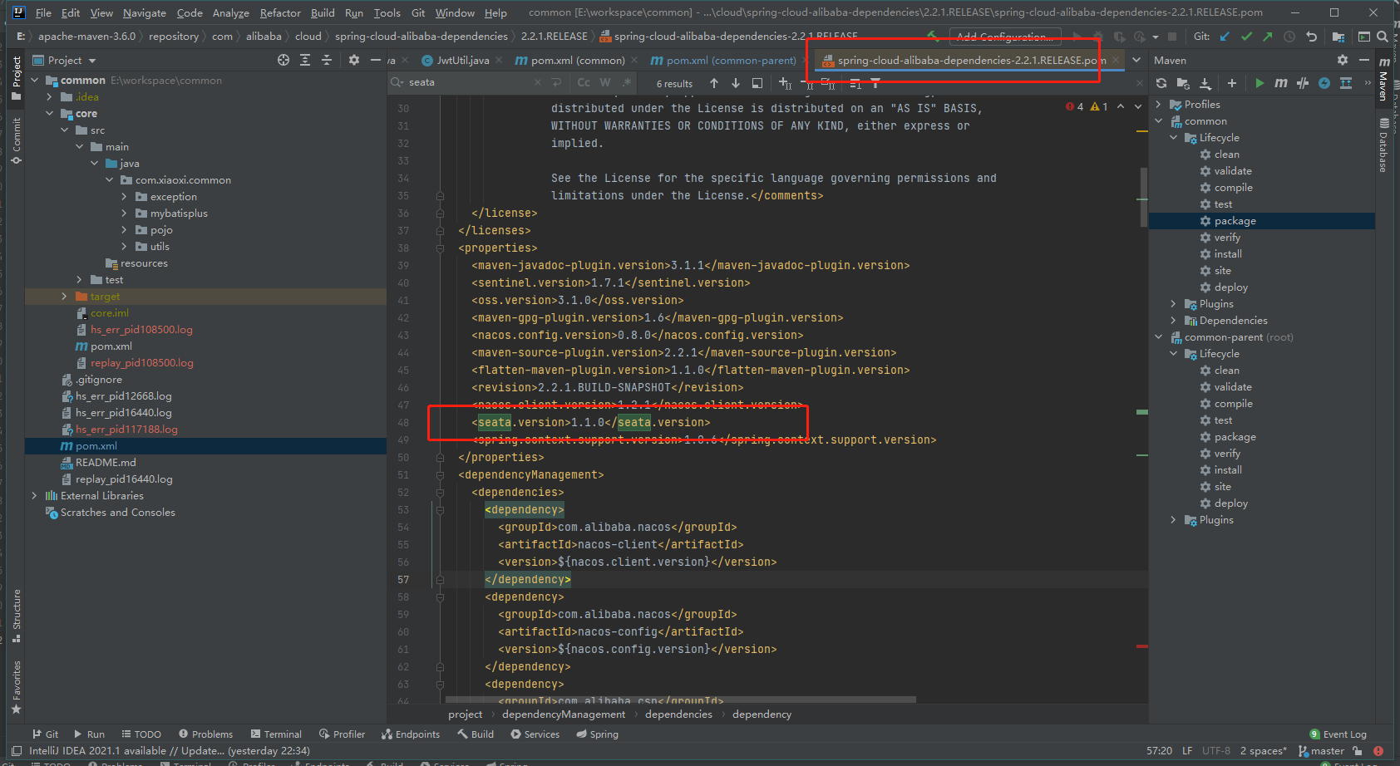The image size is (1400, 766).
Task: Open the Project view dropdown
Action: [92, 61]
